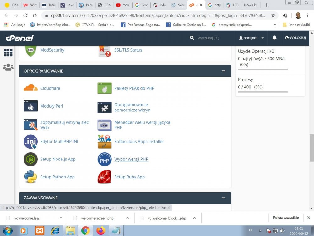
Task: Click the volume speaker tray icon
Action: pyautogui.click(x=282, y=231)
